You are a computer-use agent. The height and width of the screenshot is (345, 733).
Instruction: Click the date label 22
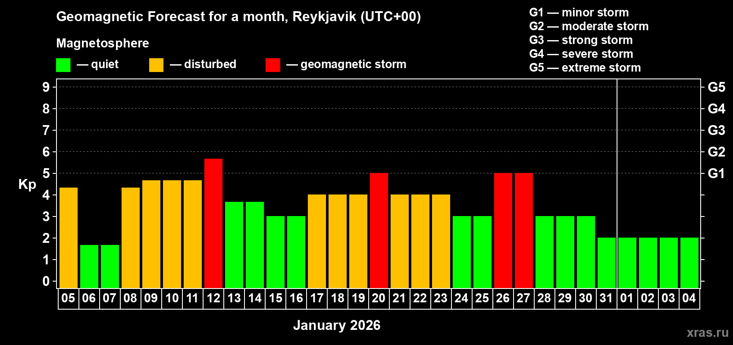(420, 298)
